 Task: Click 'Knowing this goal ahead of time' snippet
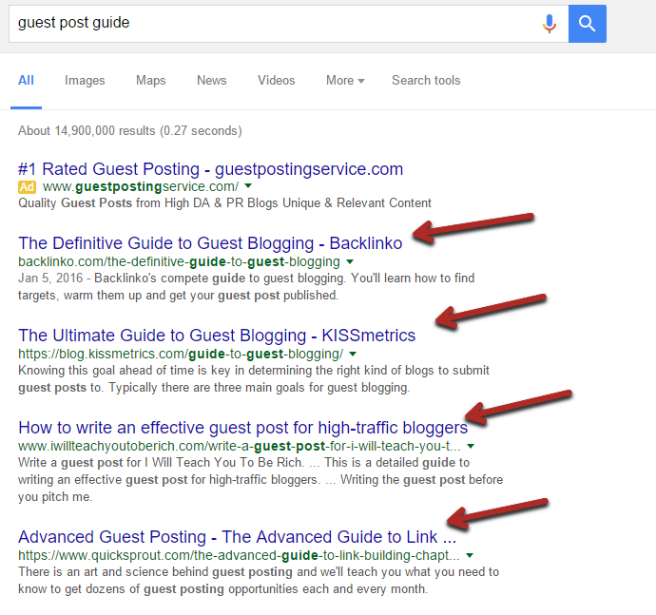[254, 379]
